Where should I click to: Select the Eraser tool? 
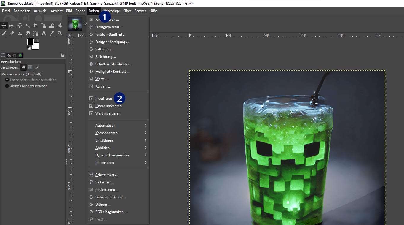click(12, 34)
